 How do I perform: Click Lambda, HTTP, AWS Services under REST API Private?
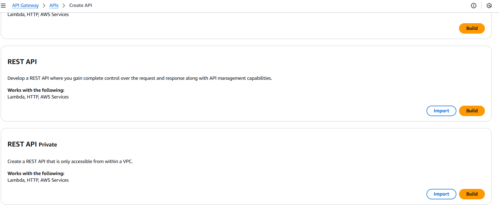pos(38,180)
